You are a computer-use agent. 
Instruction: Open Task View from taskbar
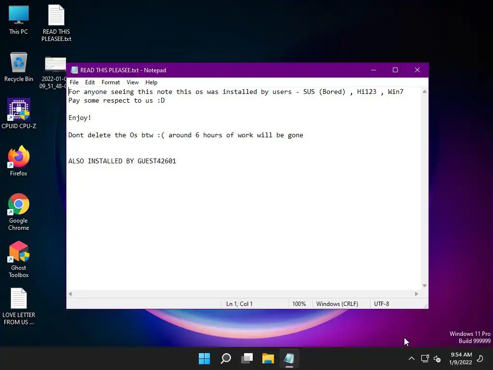click(247, 358)
